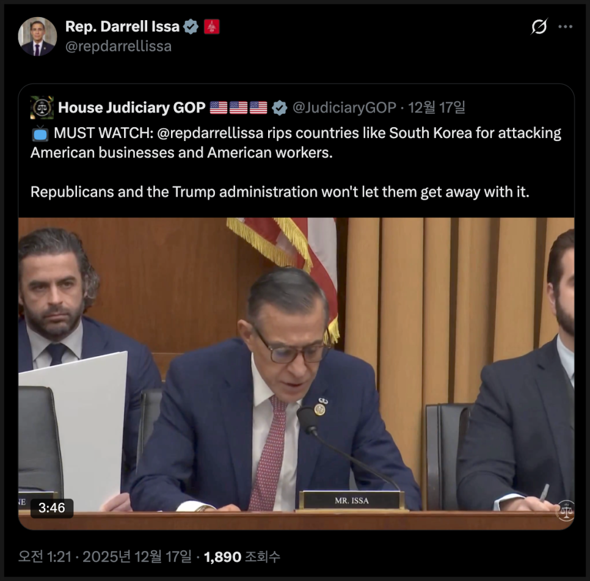The width and height of the screenshot is (590, 581).
Task: Open House Judiciary GOP's avatar icon
Action: (x=42, y=108)
